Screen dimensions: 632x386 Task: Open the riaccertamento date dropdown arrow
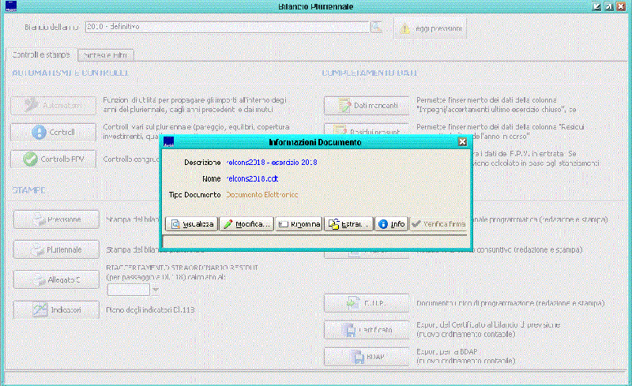155,290
